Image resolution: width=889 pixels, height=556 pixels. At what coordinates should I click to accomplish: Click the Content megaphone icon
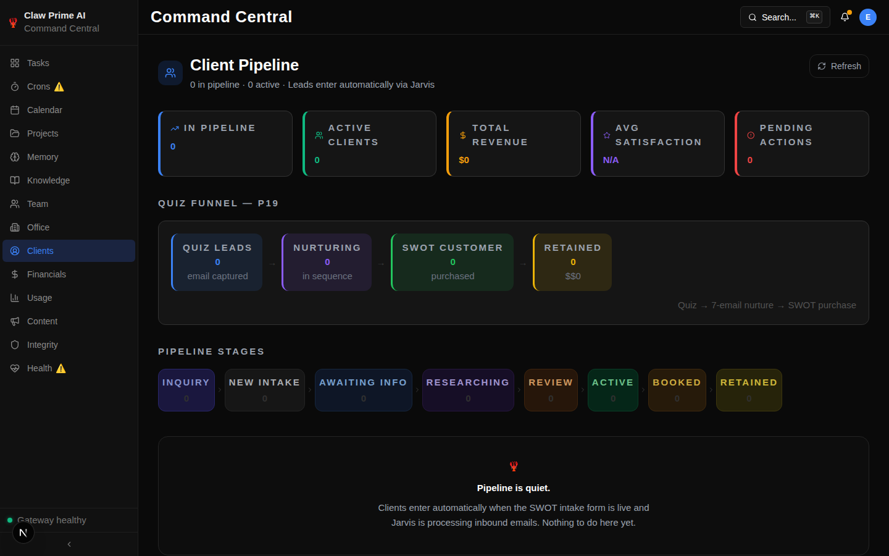15,321
